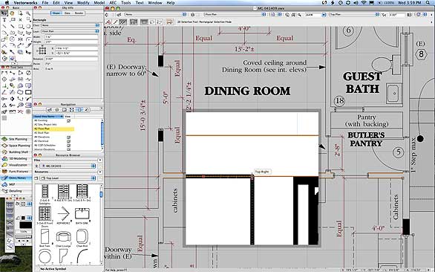The width and height of the screenshot is (435, 272).
Task: Switch to Render tab in Obj Info
Action: pos(79,13)
